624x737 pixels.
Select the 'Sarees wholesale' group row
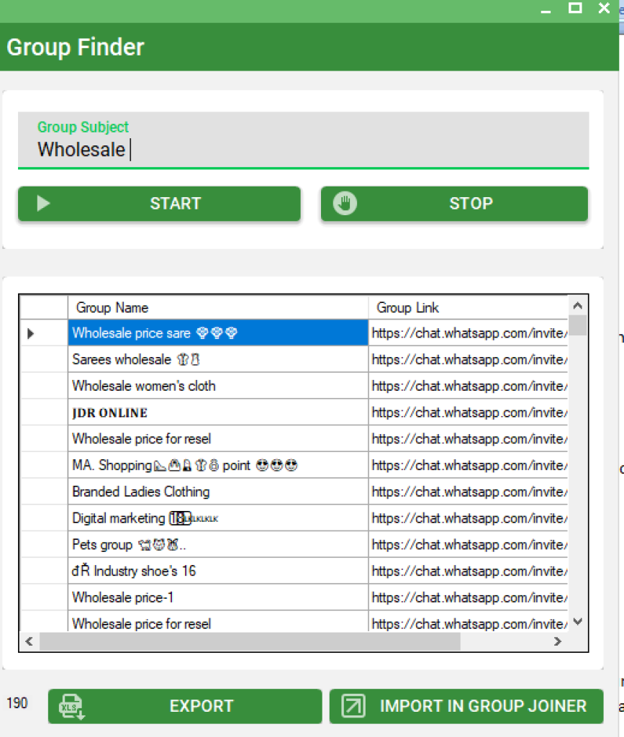click(x=180, y=359)
